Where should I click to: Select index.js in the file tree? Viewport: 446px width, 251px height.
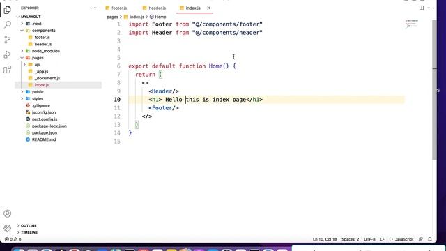click(42, 85)
